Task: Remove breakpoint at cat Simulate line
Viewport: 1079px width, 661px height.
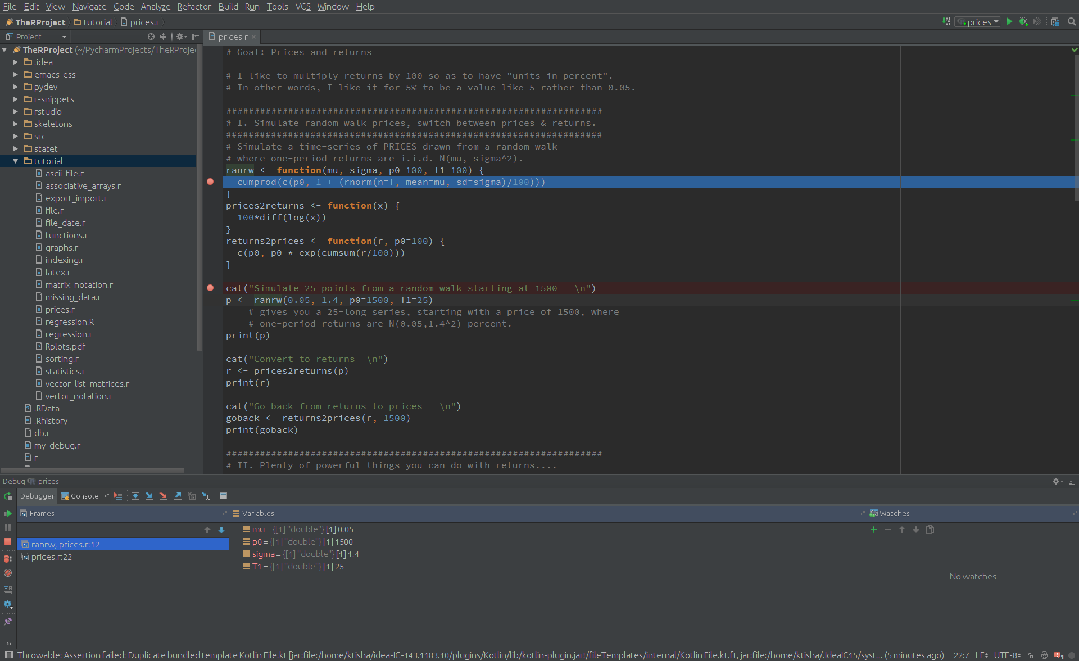Action: click(210, 288)
